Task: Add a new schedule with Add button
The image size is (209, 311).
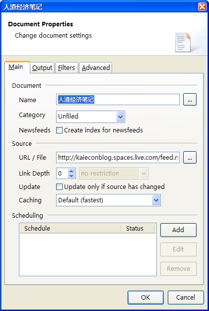Action: click(x=178, y=230)
